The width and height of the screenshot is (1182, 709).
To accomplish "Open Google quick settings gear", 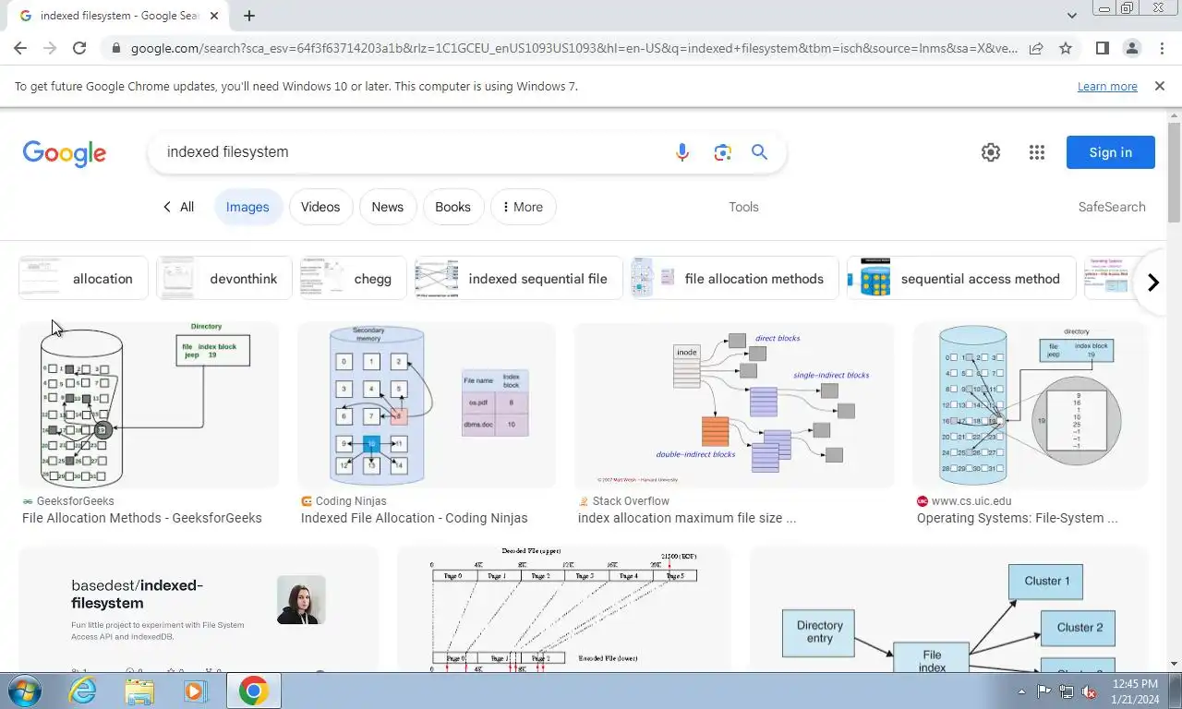I will [991, 152].
